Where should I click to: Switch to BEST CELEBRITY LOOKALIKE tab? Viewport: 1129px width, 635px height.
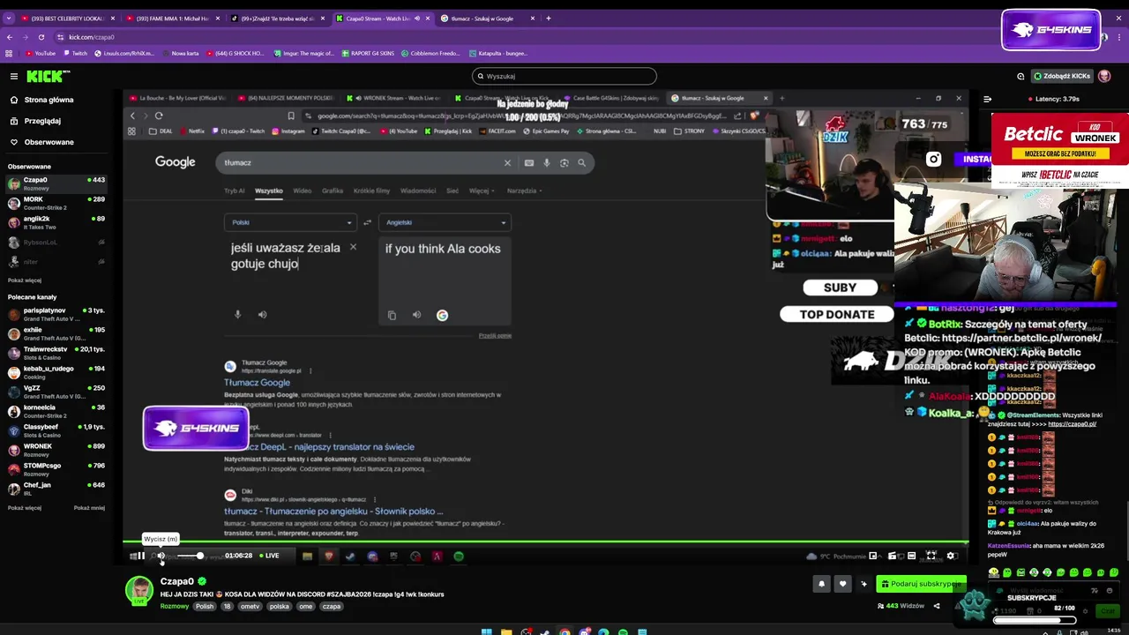click(x=67, y=18)
